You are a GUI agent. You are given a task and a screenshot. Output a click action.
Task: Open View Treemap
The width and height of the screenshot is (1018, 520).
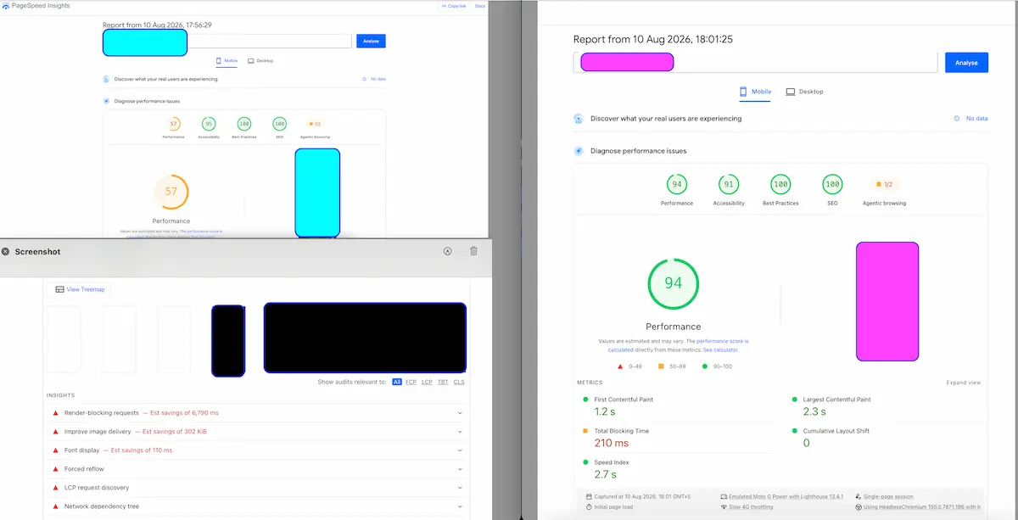tap(79, 289)
